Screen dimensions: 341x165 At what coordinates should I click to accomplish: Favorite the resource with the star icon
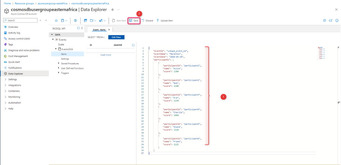(112, 10)
